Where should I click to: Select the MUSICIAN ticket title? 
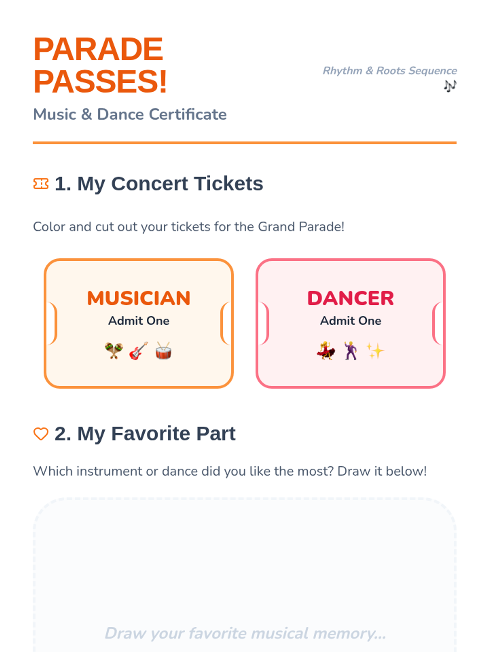pyautogui.click(x=139, y=298)
